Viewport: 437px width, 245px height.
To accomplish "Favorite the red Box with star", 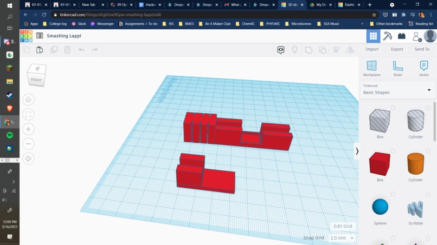I will [393, 151].
